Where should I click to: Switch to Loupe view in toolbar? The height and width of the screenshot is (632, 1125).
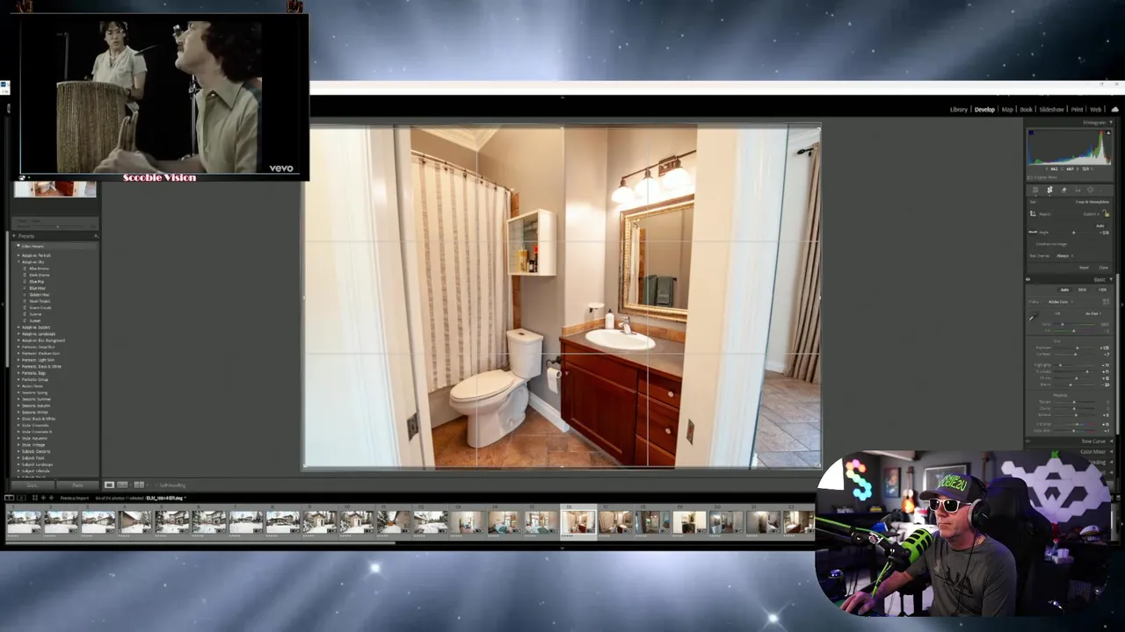pyautogui.click(x=109, y=485)
